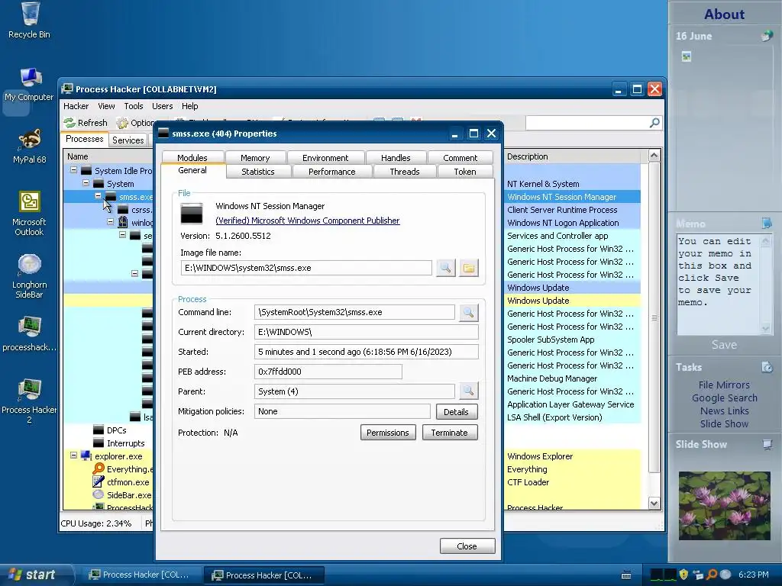Image resolution: width=782 pixels, height=586 pixels.
Task: Open Microsoft Outlook desktop icon
Action: tap(30, 214)
